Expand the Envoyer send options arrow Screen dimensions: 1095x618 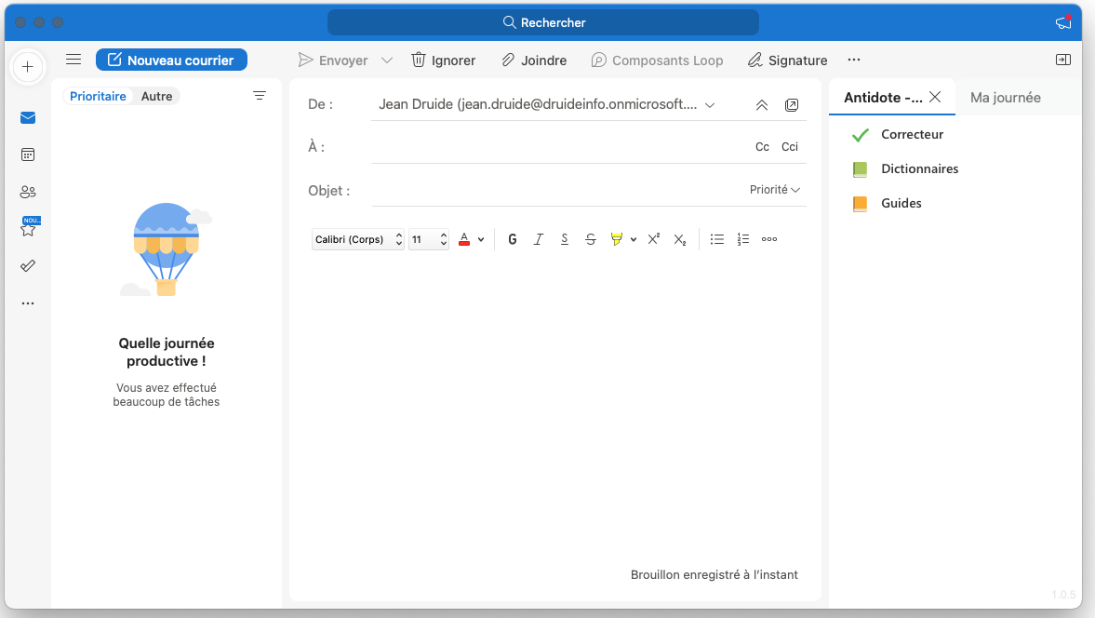tap(387, 60)
